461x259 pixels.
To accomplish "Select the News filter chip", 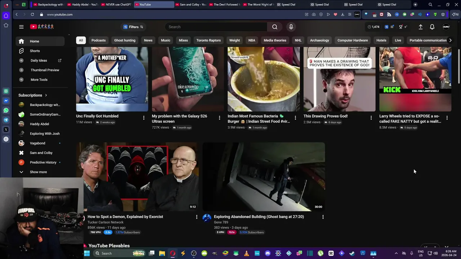I will [x=148, y=40].
